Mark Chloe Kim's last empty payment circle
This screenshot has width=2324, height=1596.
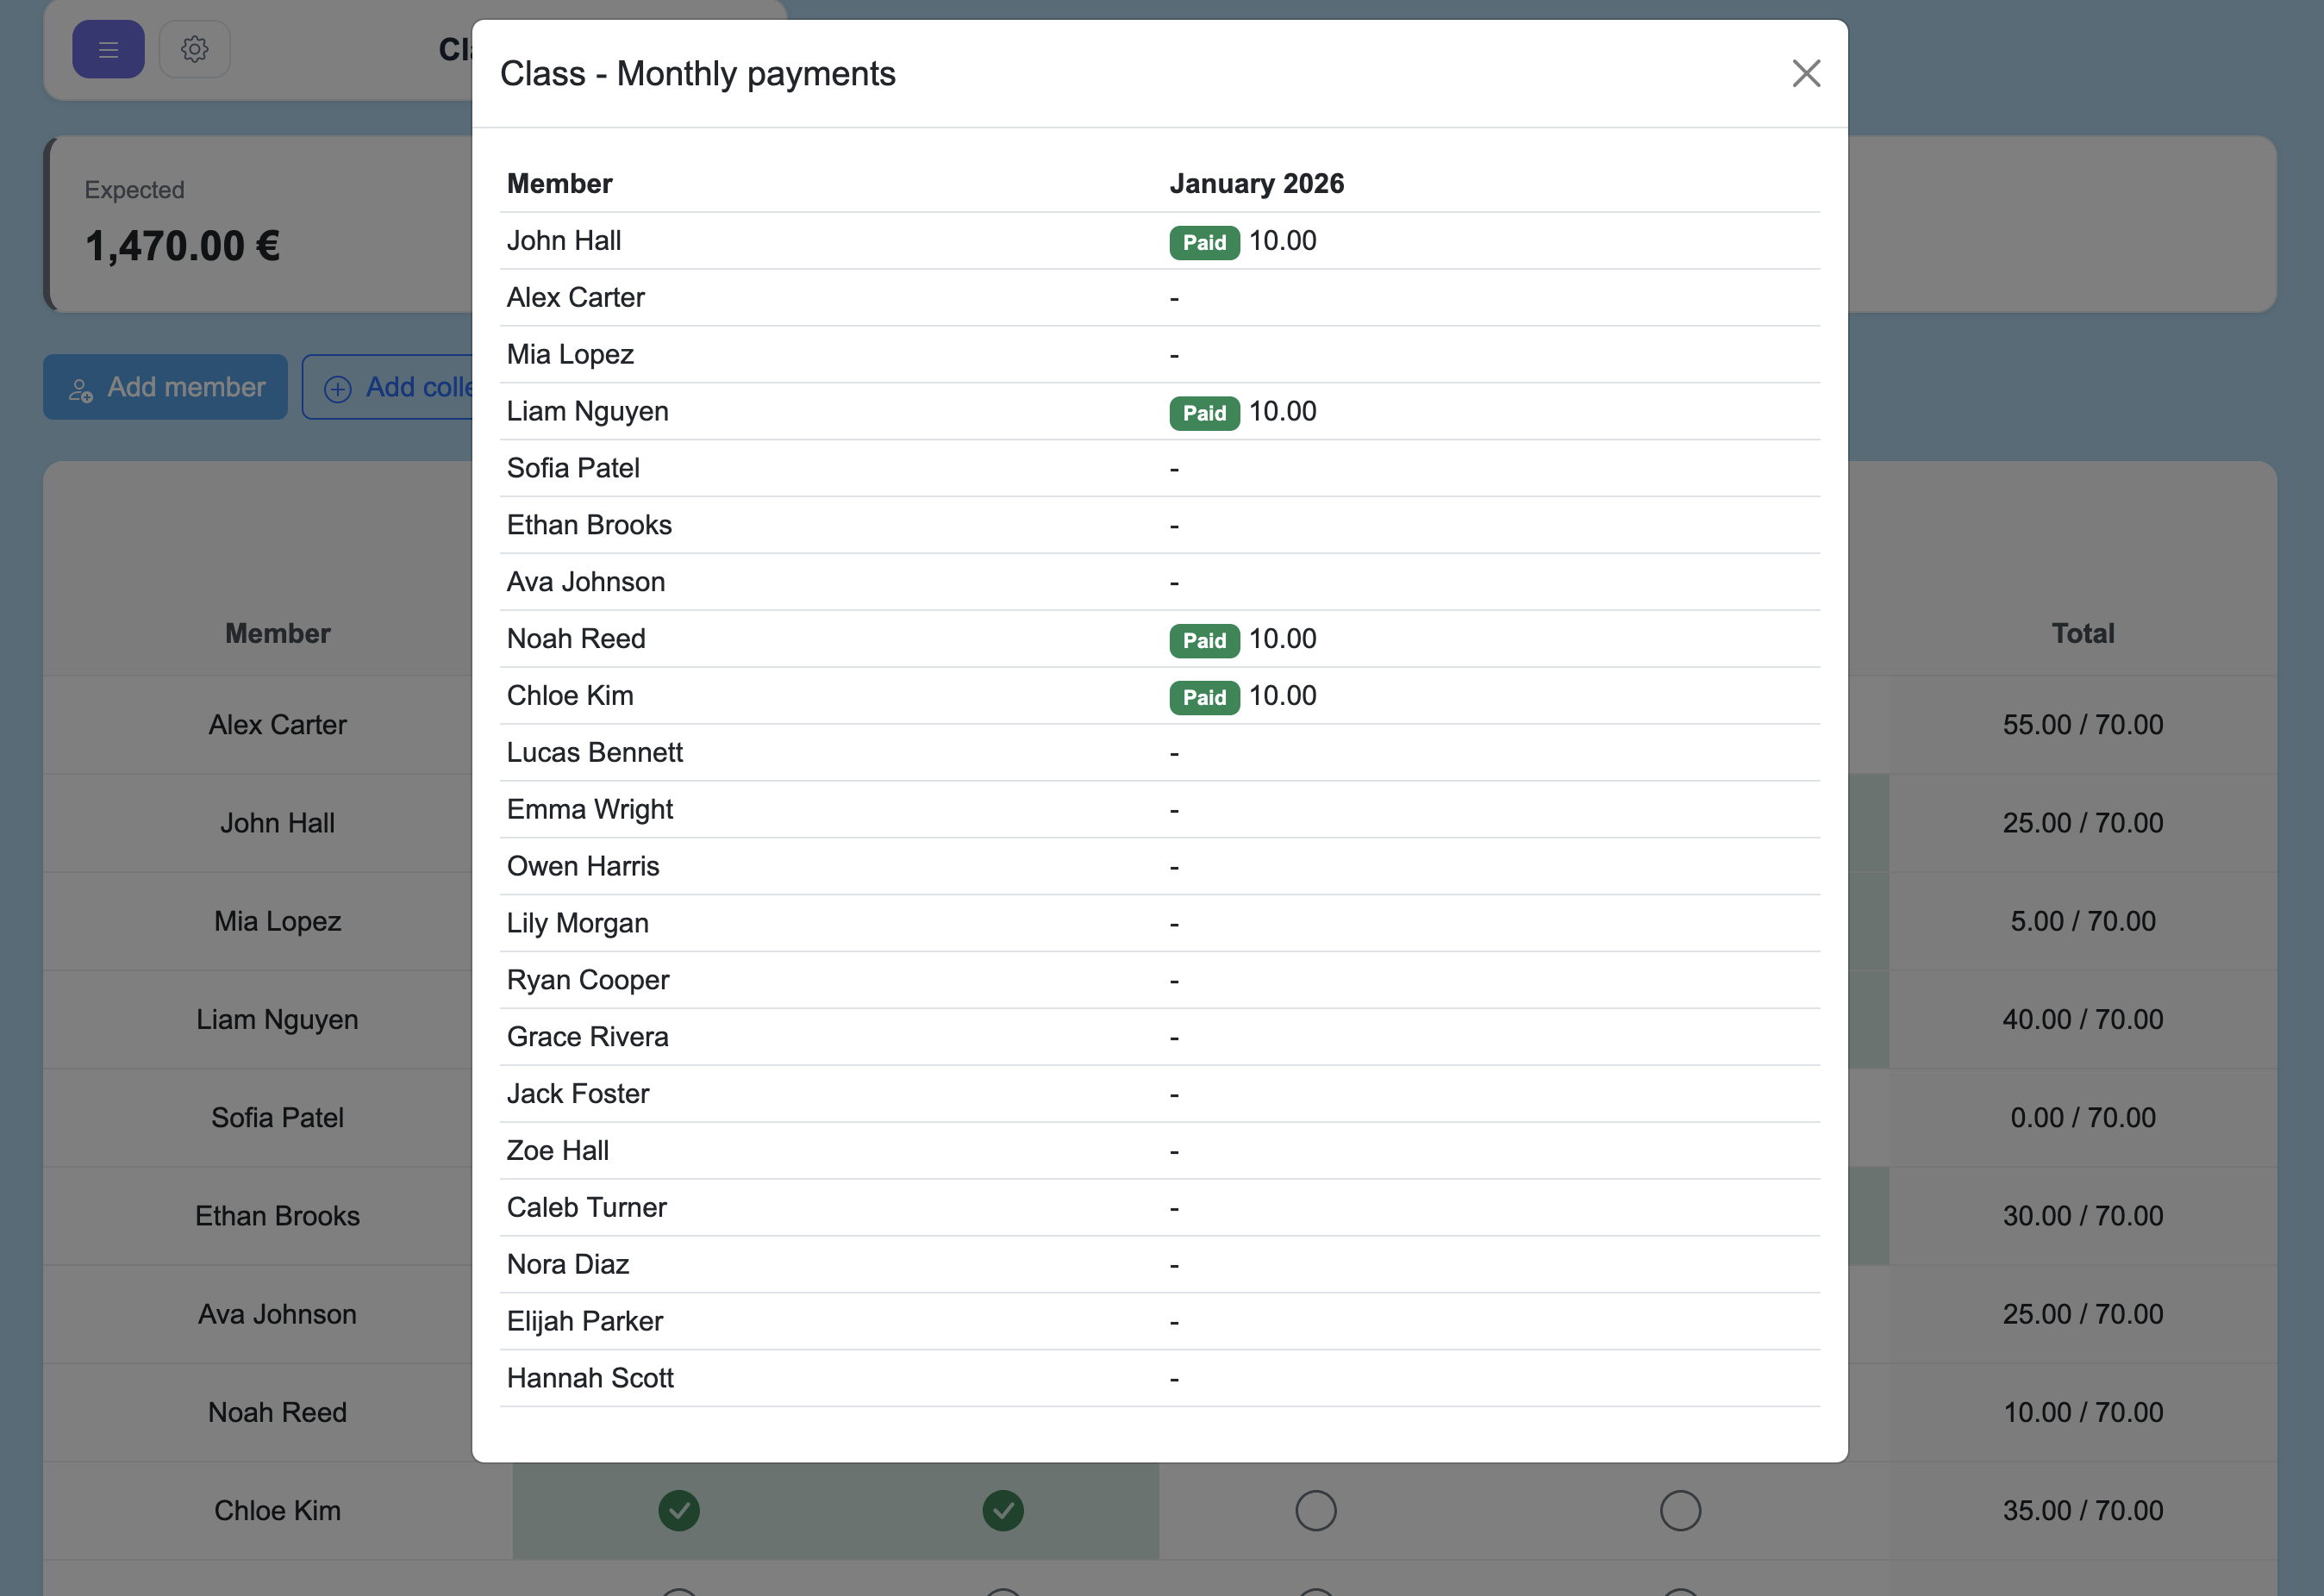click(x=1680, y=1510)
